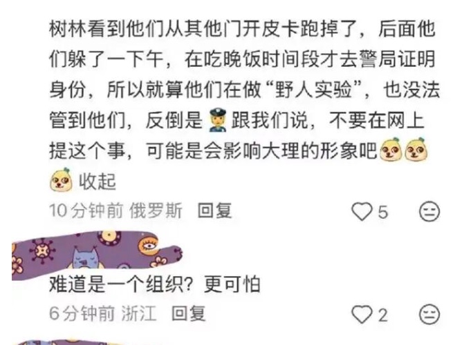Viewport: 453px width, 345px height.
Task: Like the 难道是一个组织 comment
Action: (x=362, y=314)
